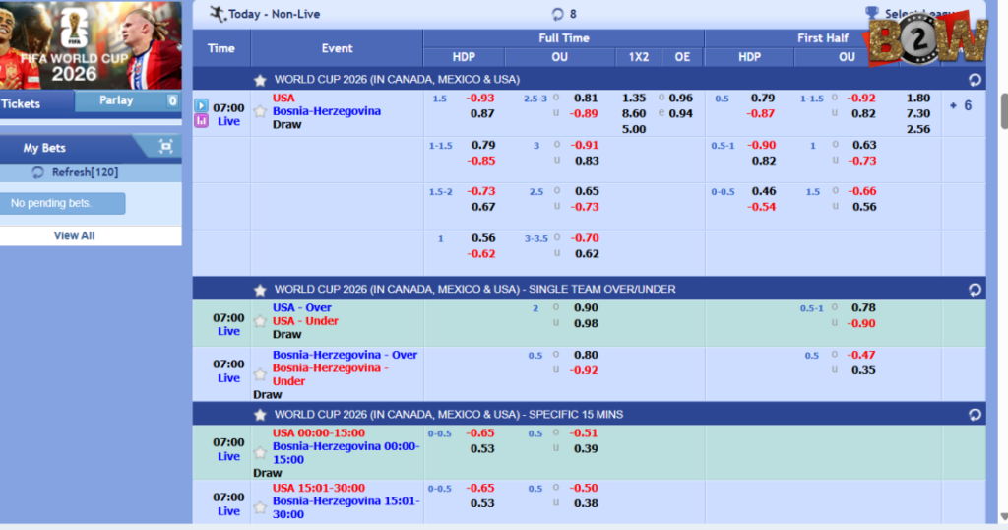Refresh the Specific 15 Mins section
This screenshot has width=1008, height=530.
coord(975,415)
